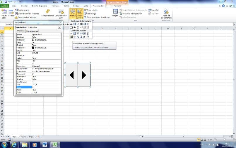Click the BackColor white swatch
This screenshot has width=236, height=148.
point(33,40)
